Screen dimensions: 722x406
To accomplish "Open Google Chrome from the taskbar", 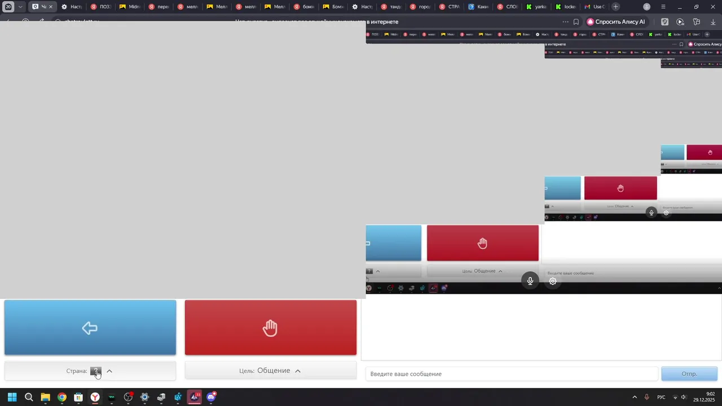I will coord(62,397).
